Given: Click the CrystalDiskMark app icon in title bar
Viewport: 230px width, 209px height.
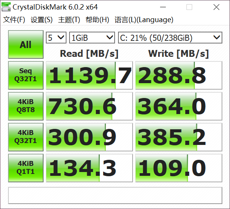Looking at the screenshot, I should click(x=6, y=7).
